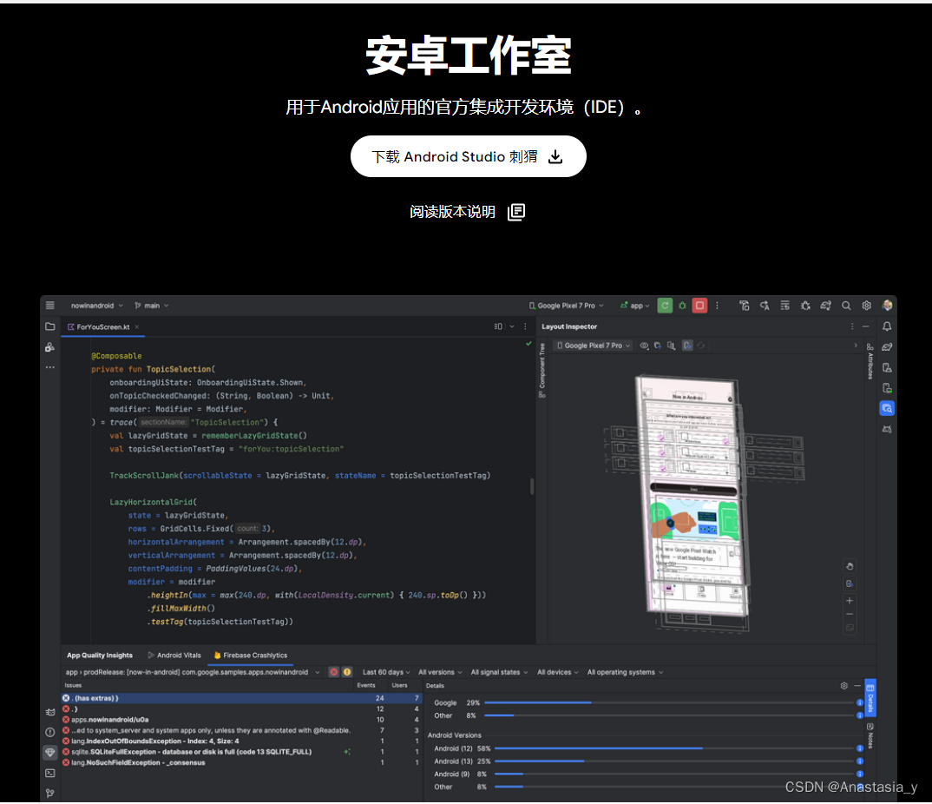
Task: Select the apps.nowinandroid/u0a issue
Action: click(x=242, y=720)
